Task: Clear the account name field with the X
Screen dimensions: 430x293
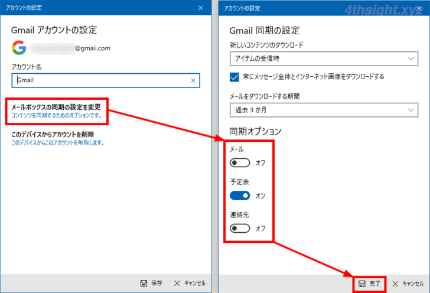Action: pos(193,80)
